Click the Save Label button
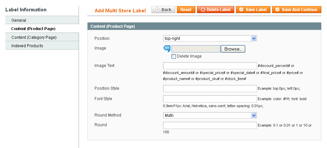 [253, 10]
